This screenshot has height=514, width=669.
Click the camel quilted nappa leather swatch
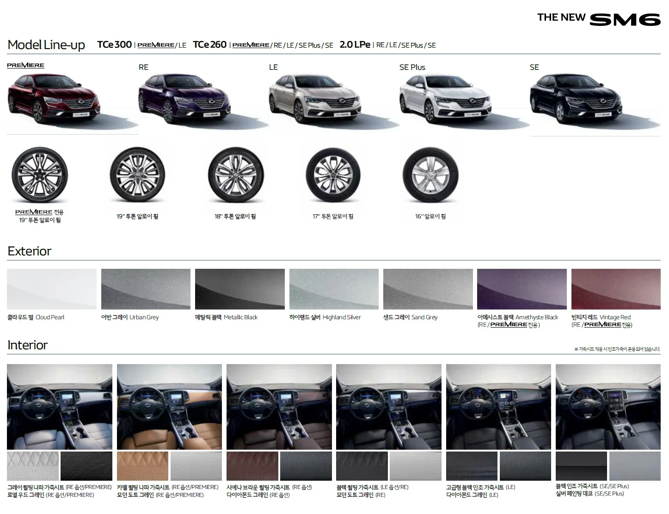[142, 466]
